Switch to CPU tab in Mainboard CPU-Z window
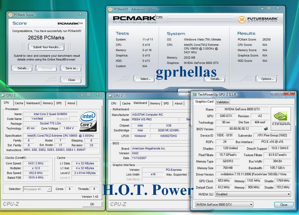 [114, 103]
